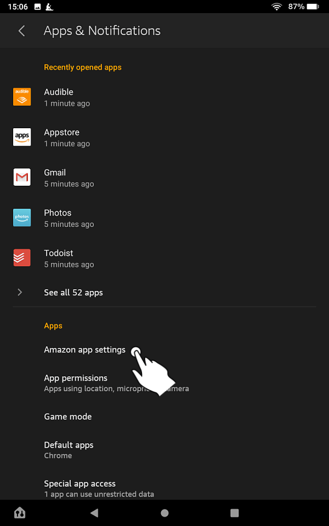Select the Gmail entry label
The width and height of the screenshot is (329, 526).
pyautogui.click(x=55, y=173)
